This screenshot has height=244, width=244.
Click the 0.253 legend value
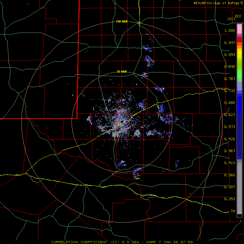coord(230,199)
